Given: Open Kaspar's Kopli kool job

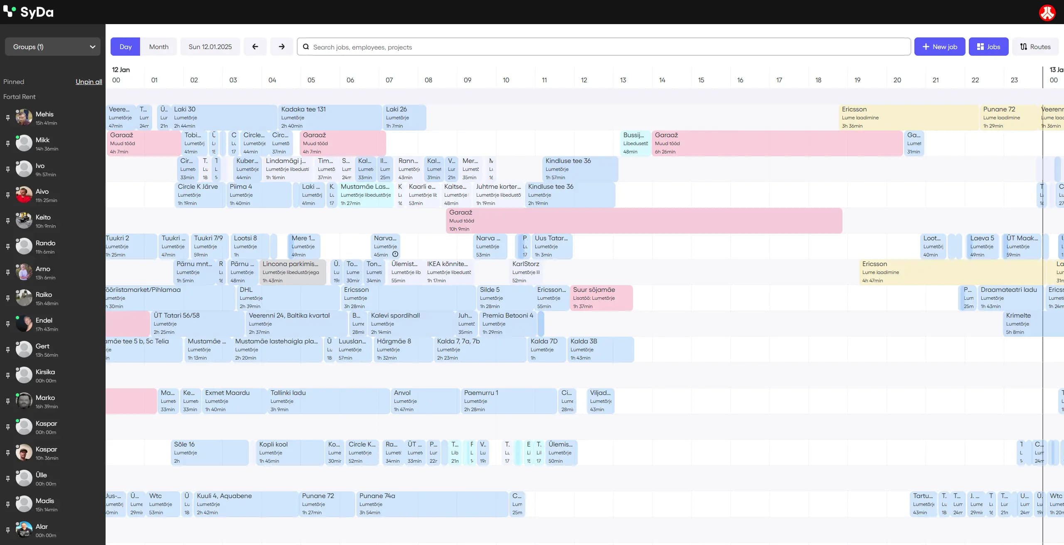Looking at the screenshot, I should click(x=290, y=453).
